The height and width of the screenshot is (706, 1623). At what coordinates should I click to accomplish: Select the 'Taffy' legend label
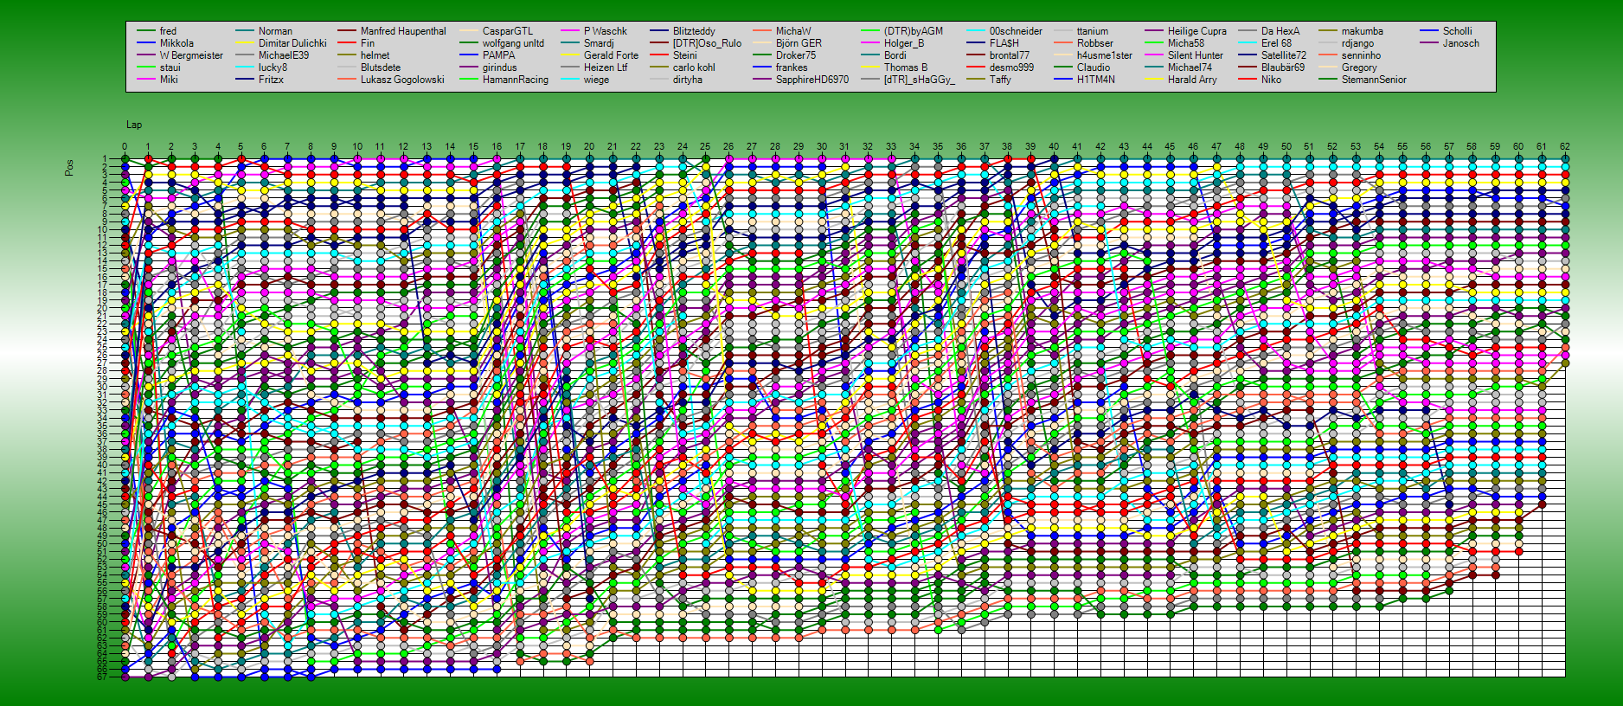click(1000, 80)
